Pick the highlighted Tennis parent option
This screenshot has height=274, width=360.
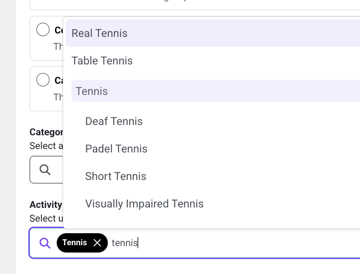[216, 91]
